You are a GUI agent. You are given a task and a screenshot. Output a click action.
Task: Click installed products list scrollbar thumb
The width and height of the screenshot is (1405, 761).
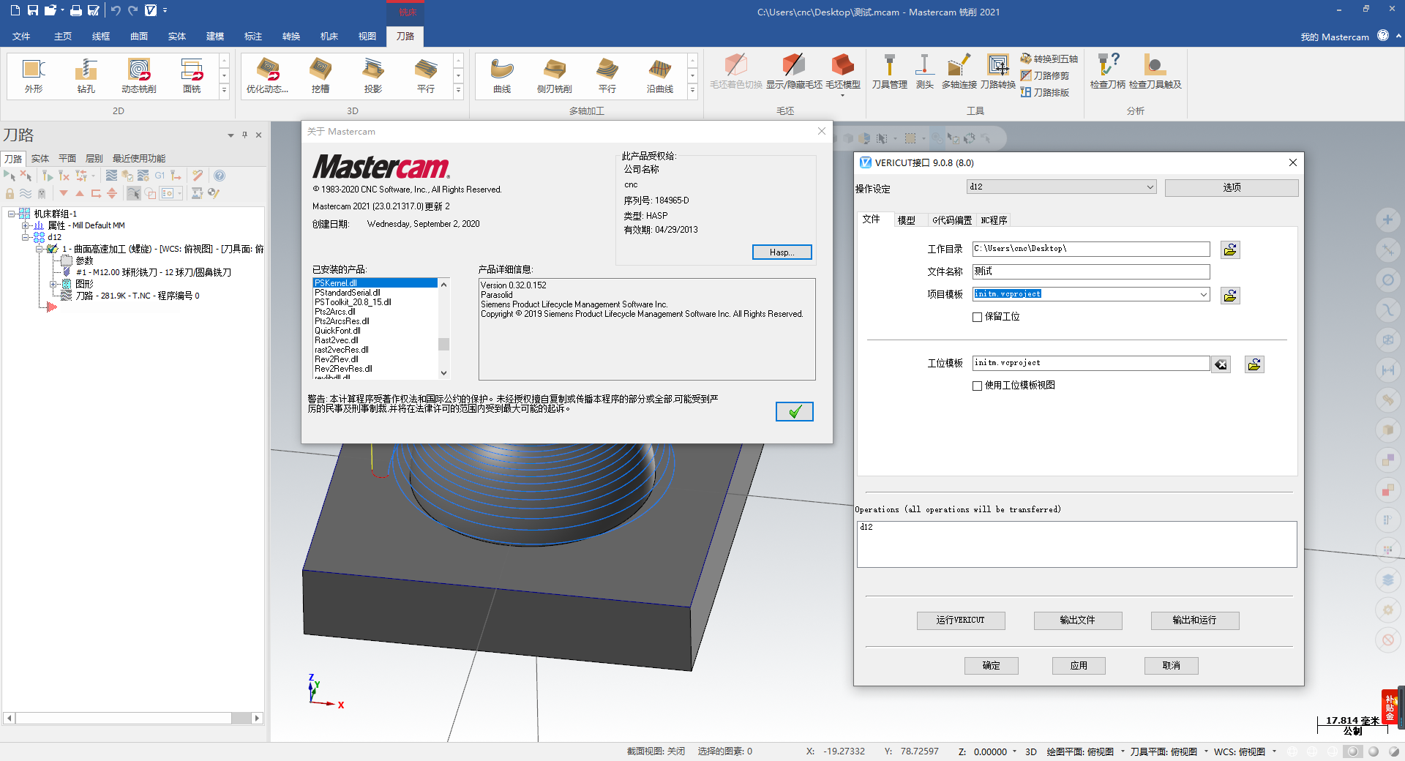443,344
